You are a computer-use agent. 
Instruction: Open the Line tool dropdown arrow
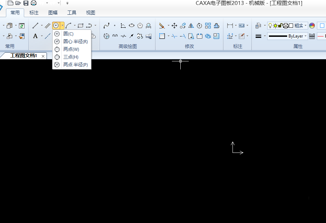pos(42,26)
